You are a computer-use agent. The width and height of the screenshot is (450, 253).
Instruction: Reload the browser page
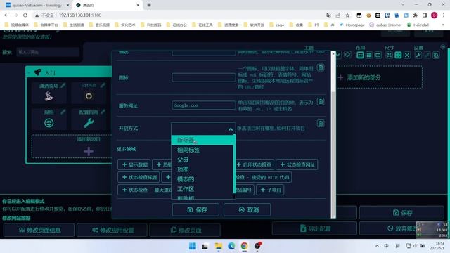pos(25,15)
